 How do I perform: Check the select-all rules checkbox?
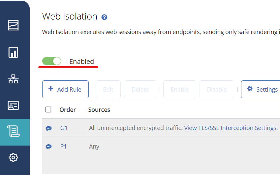pyautogui.click(x=48, y=109)
